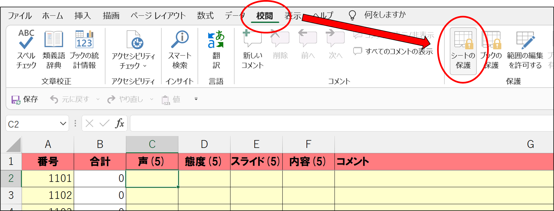Open the 類義語辞典 thesaurus
The height and width of the screenshot is (211, 554).
(54, 49)
